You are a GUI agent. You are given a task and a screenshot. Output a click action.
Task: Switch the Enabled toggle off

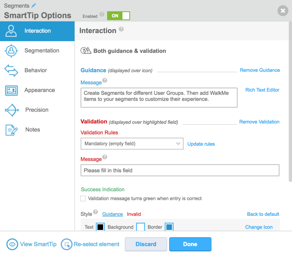pyautogui.click(x=119, y=16)
